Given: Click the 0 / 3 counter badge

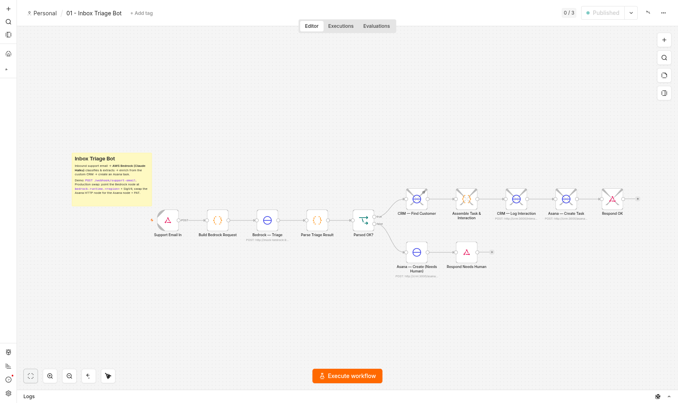Looking at the screenshot, I should pyautogui.click(x=569, y=13).
